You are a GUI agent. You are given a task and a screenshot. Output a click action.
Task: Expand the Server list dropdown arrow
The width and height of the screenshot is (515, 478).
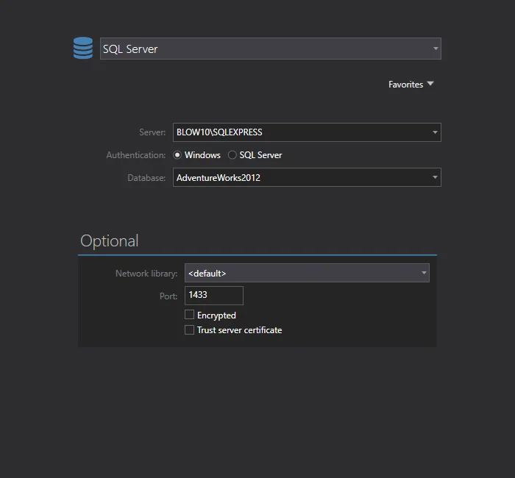click(x=436, y=133)
